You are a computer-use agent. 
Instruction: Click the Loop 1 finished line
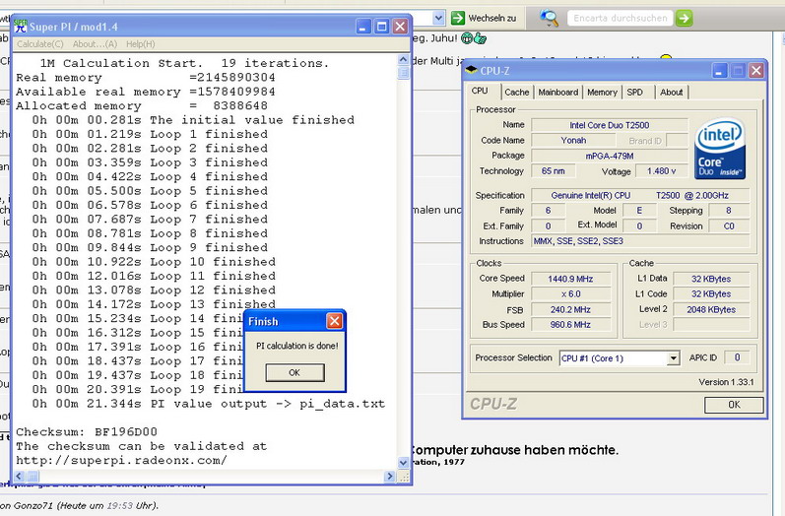(x=150, y=134)
